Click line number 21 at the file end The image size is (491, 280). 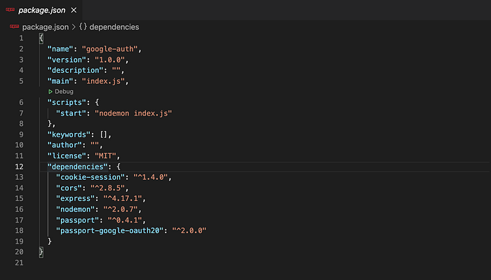coord(19,262)
